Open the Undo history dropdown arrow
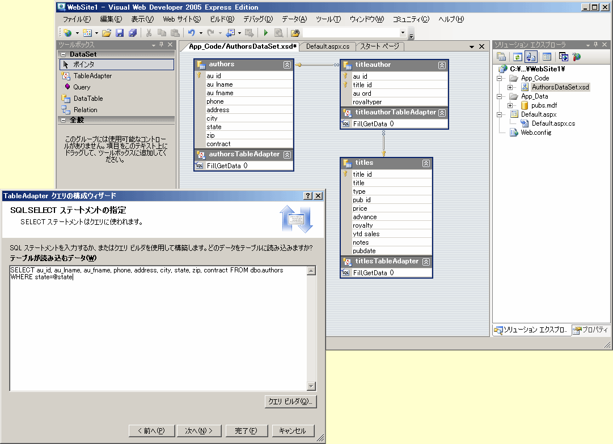The width and height of the screenshot is (613, 444). pos(201,33)
